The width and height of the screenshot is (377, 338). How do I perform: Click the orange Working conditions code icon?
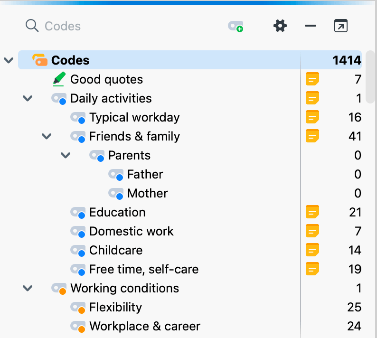pos(59,289)
